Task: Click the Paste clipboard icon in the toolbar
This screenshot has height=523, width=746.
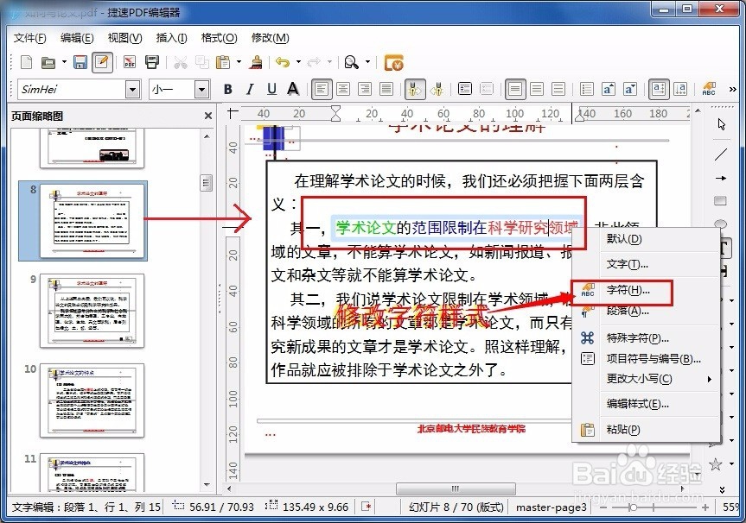Action: click(x=223, y=62)
